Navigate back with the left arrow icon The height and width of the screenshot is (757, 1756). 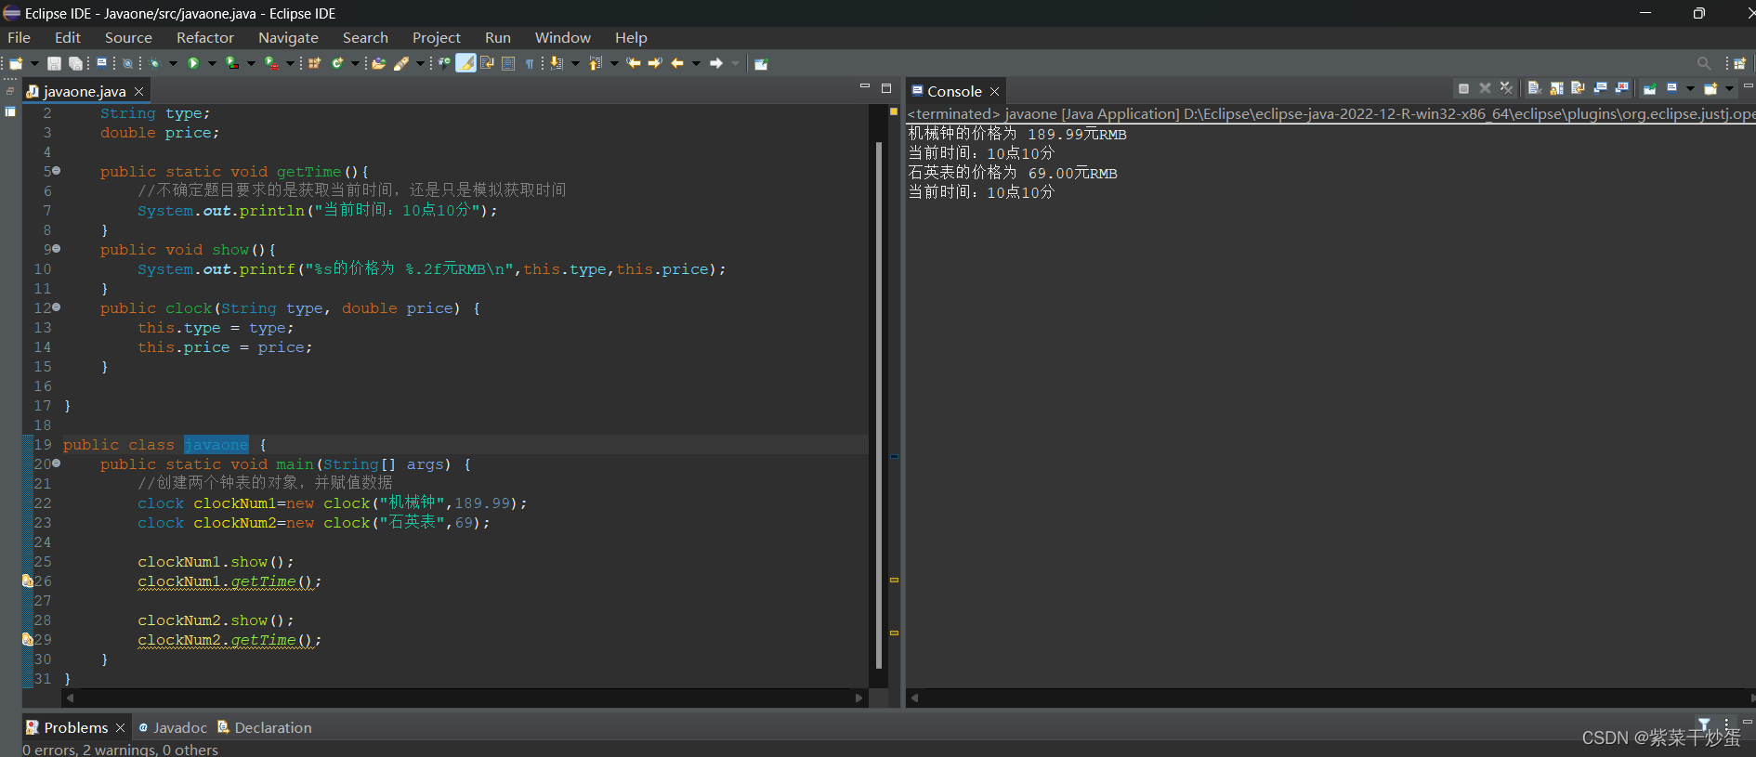click(677, 63)
